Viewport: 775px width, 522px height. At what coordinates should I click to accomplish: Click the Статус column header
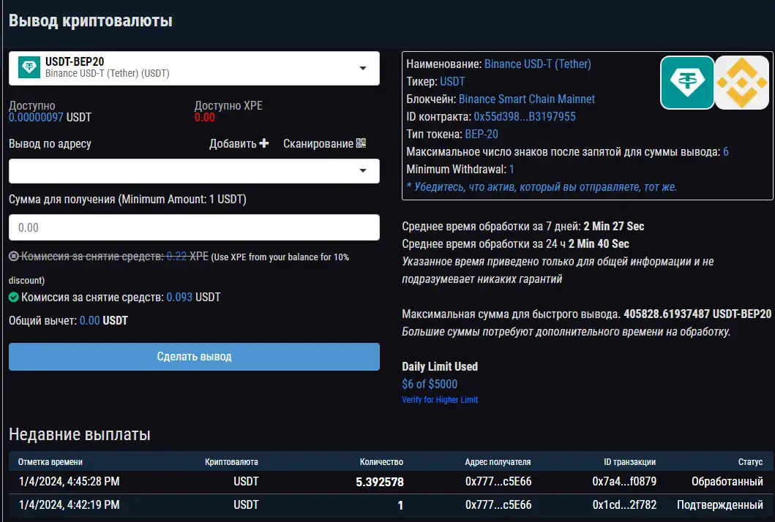click(750, 462)
